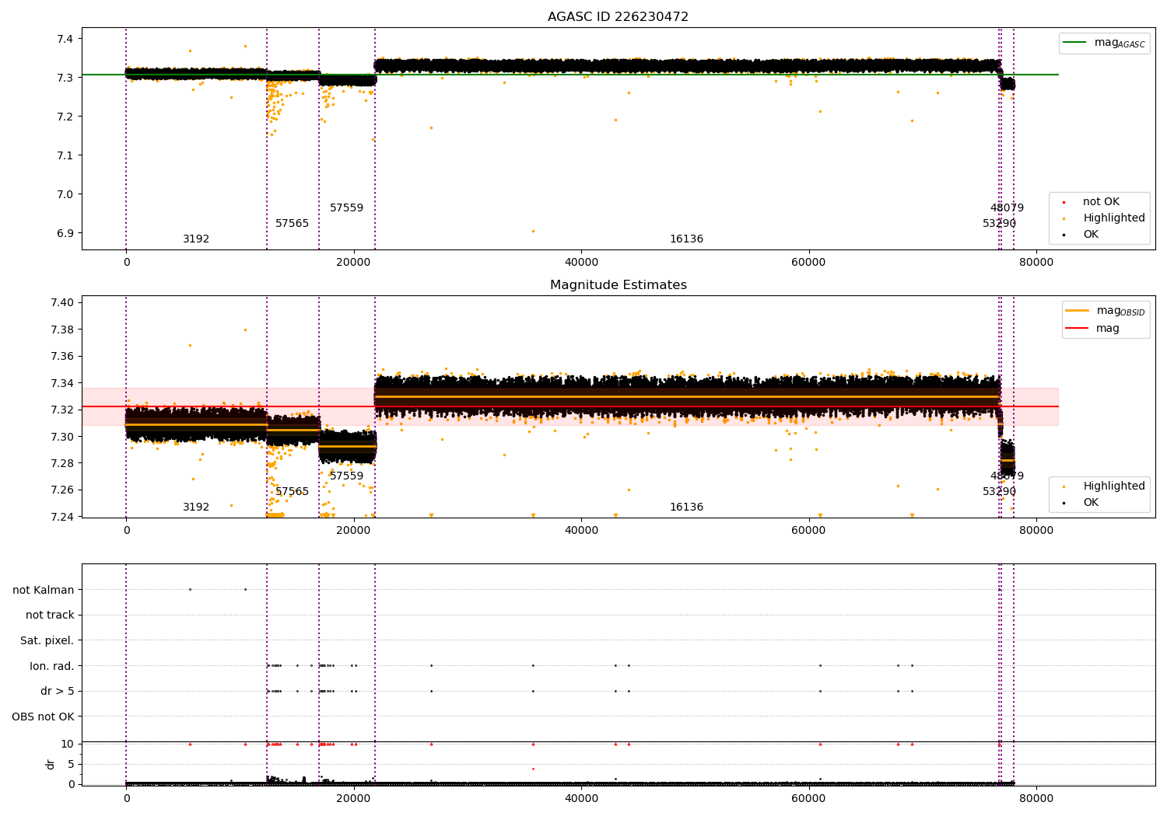Click the 'Sat. pixel.' row label
Image resolution: width=1167 pixels, height=816 pixels.
(x=47, y=640)
